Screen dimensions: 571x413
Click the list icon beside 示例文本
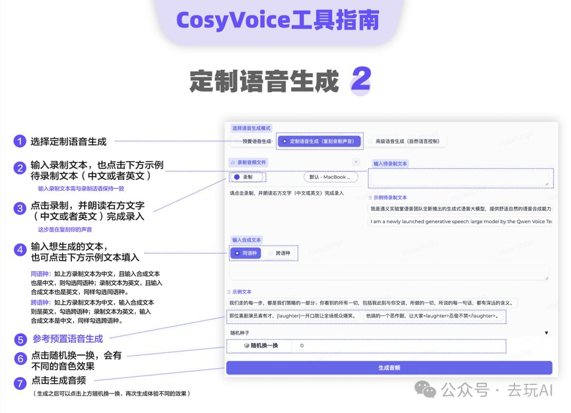(x=229, y=292)
